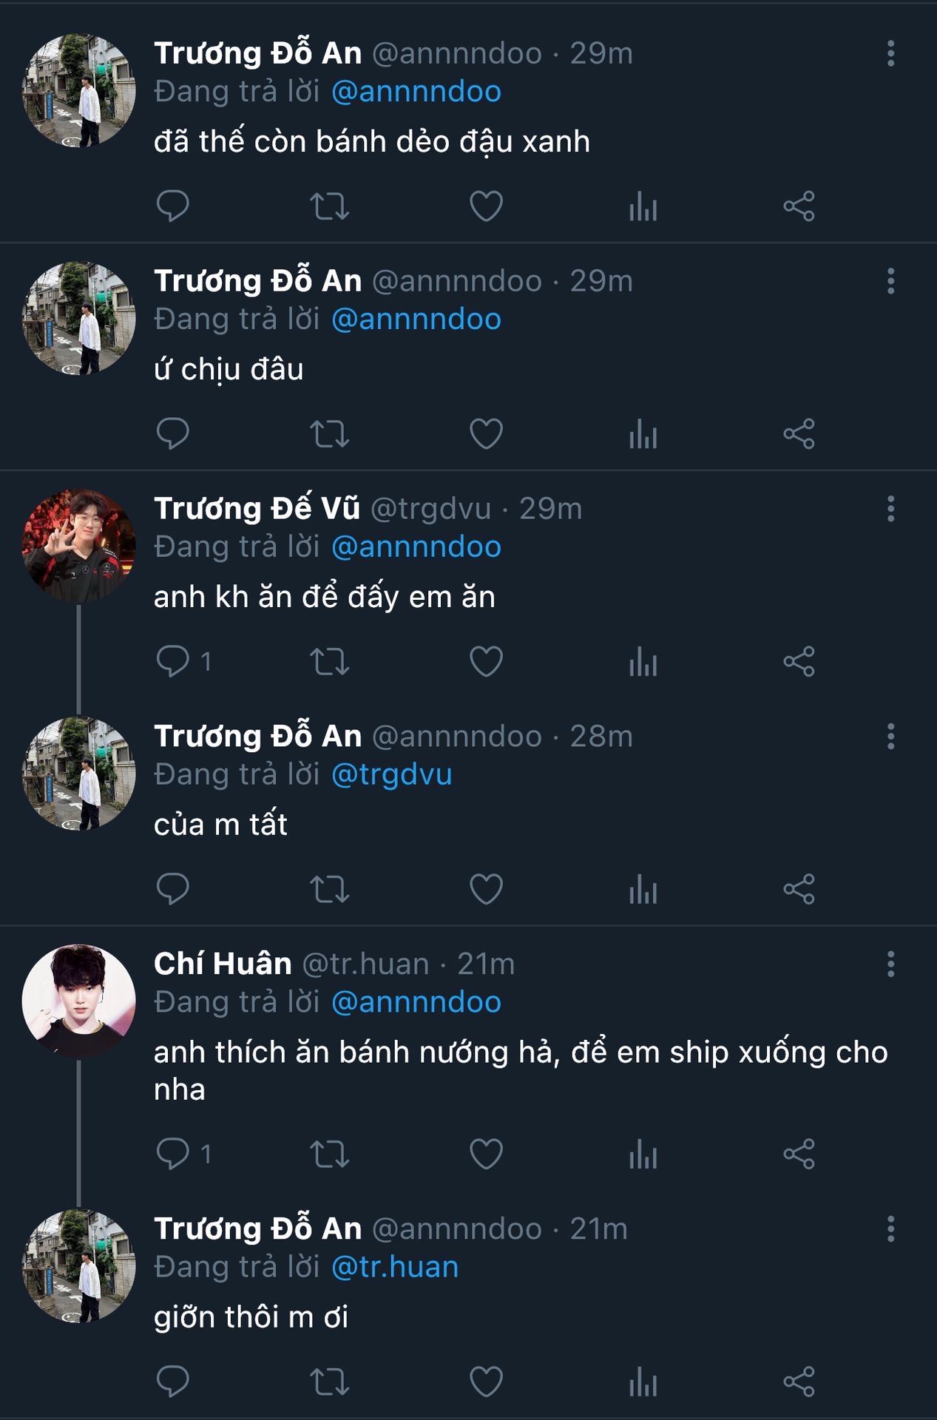This screenshot has width=937, height=1420.
Task: Click the @tr.huan mention link
Action: click(x=395, y=1267)
